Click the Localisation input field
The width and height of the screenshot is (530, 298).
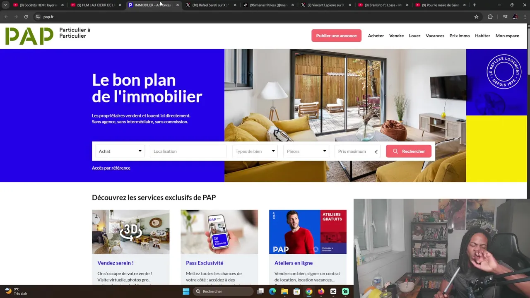click(x=188, y=151)
